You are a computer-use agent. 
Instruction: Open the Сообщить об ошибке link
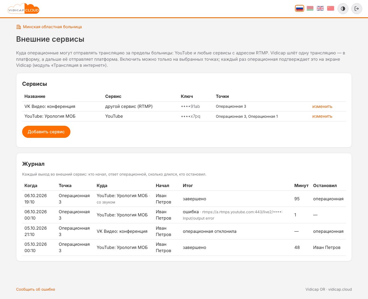coord(36,290)
